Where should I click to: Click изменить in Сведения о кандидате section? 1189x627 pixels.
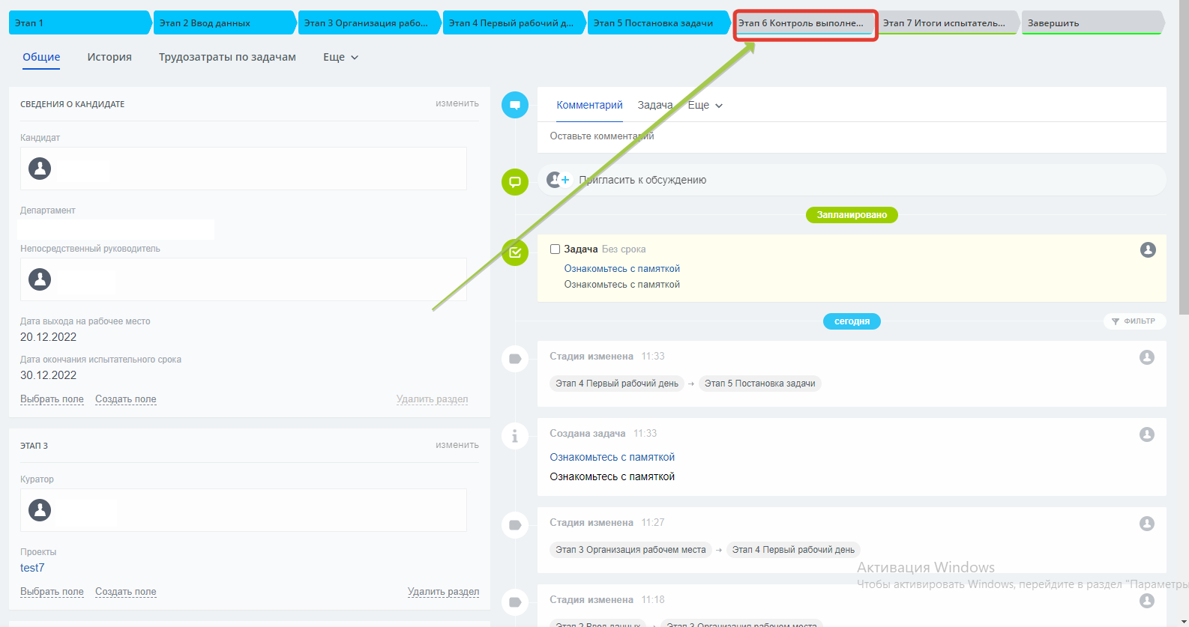coord(457,103)
